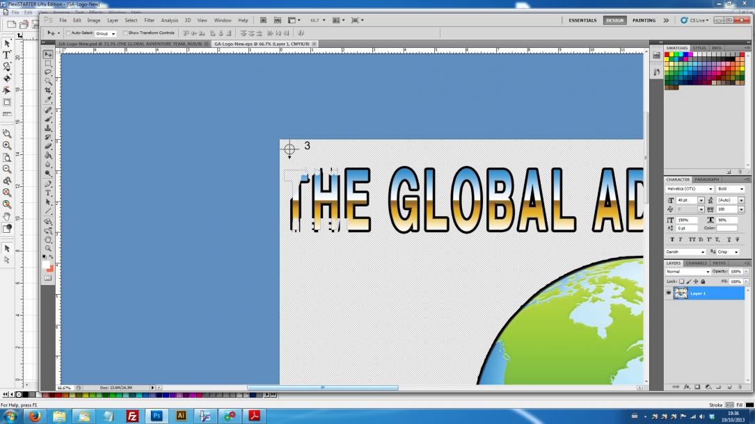Switch to GA-Logo-New.psd document tab

click(x=131, y=44)
